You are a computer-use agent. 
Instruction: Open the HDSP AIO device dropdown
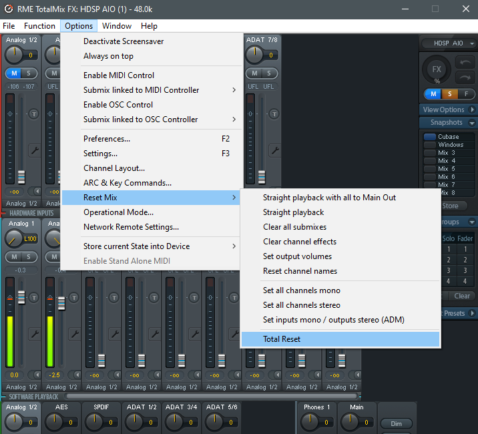tap(448, 43)
